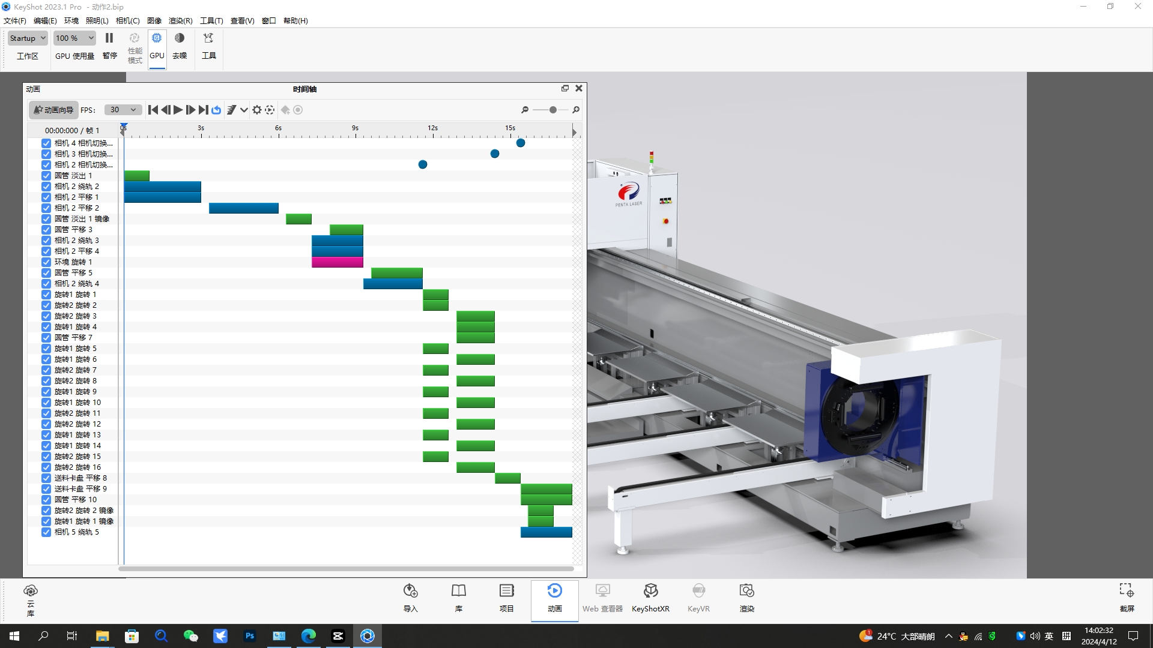Select the loop playback icon in timeline
The image size is (1153, 648).
(216, 110)
